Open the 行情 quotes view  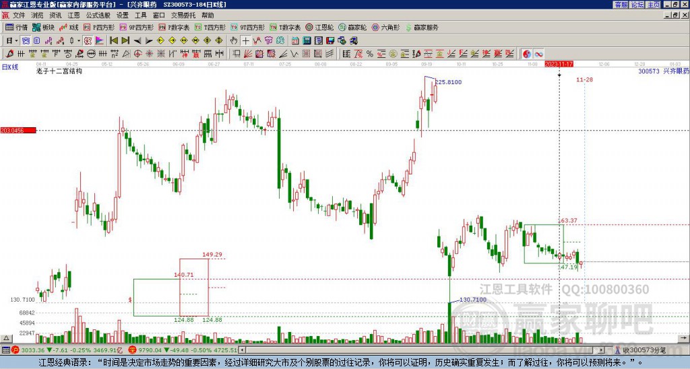16,27
